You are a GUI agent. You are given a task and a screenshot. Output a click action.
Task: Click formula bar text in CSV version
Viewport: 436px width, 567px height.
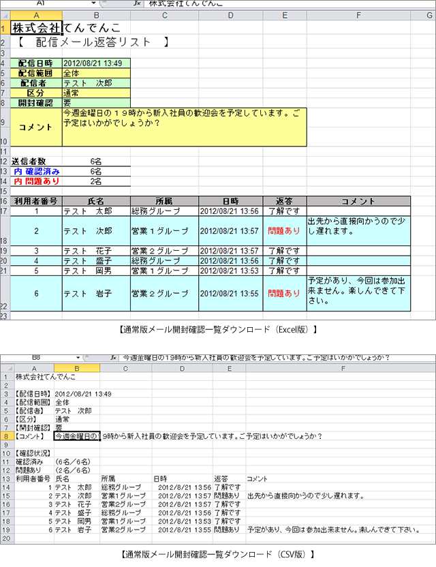pos(256,358)
